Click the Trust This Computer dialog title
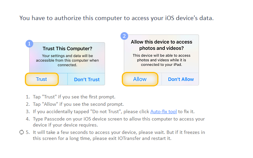Viewport: 253px width, 158px height. coord(67,49)
